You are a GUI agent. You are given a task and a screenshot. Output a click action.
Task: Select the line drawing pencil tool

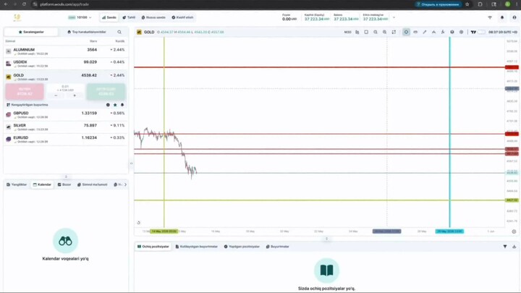(425, 33)
